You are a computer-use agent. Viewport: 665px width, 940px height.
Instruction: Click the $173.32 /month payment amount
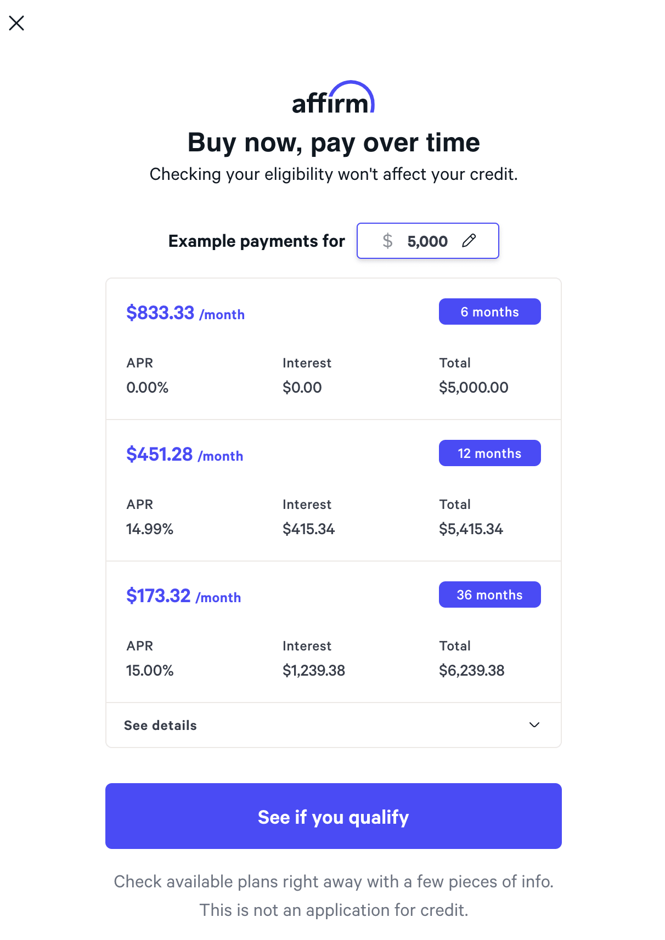pyautogui.click(x=183, y=596)
